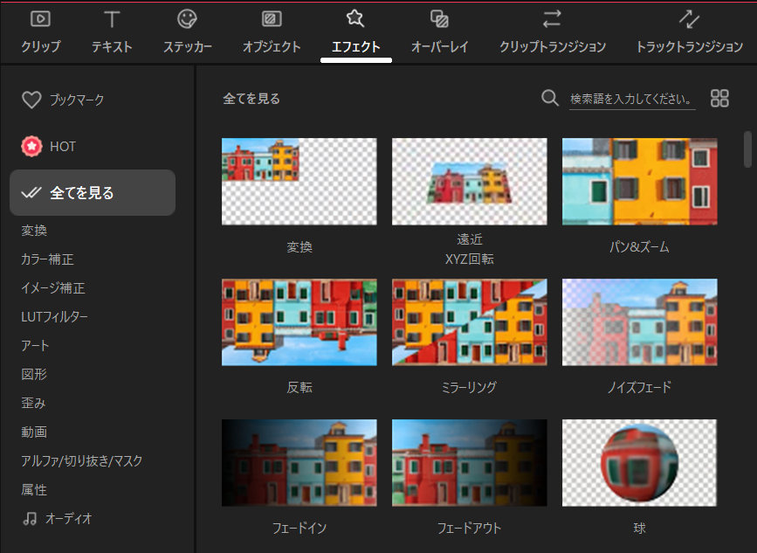757x553 pixels.
Task: Click the search magnifier icon
Action: coord(550,98)
